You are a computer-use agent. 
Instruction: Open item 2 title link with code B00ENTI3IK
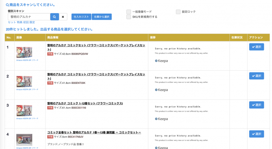pyautogui.click(x=96, y=76)
